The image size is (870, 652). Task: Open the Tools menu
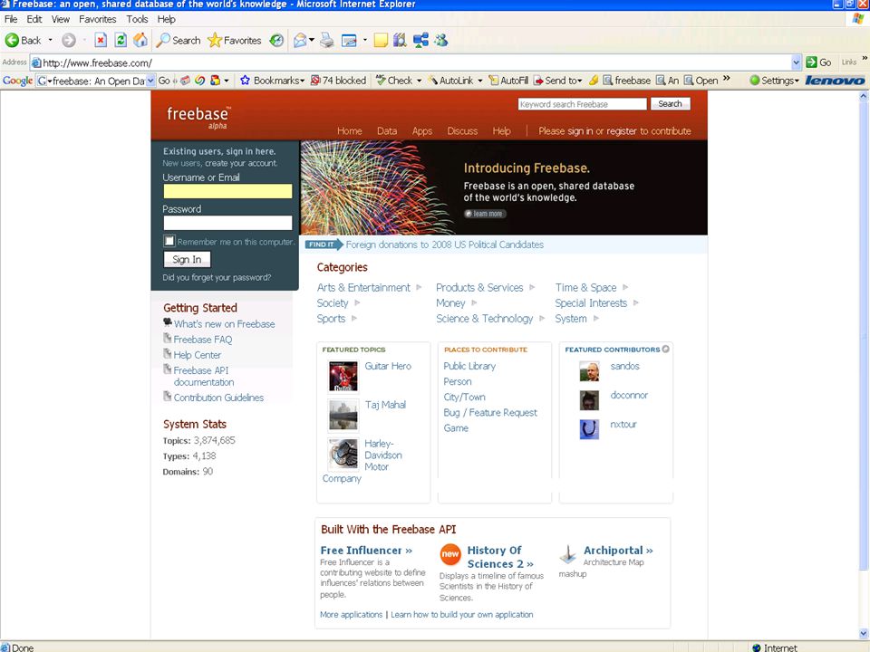(x=137, y=19)
